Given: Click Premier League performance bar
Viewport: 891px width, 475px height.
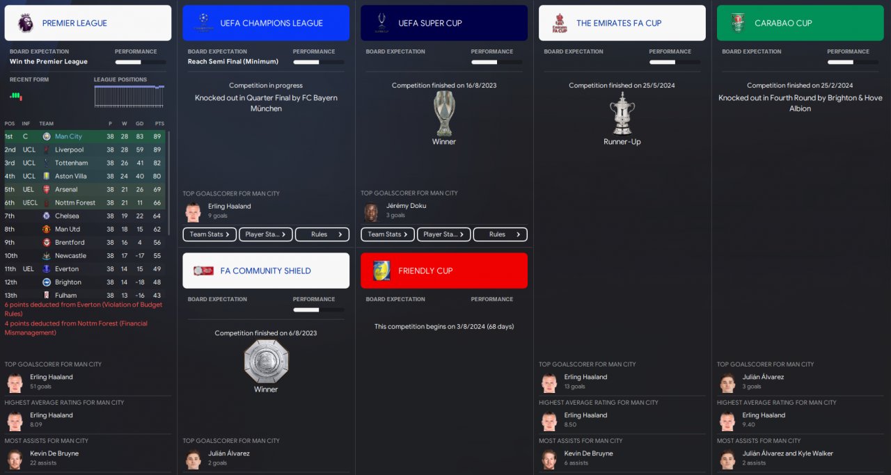Looking at the screenshot, I should [x=141, y=62].
